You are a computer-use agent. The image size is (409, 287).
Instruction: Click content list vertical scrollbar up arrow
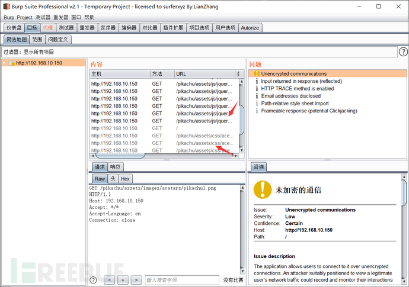pos(241,82)
